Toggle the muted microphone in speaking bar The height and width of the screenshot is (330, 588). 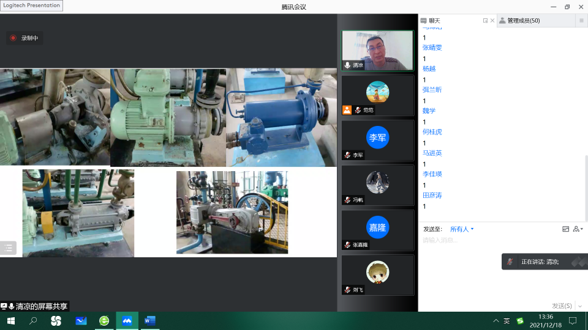[510, 262]
